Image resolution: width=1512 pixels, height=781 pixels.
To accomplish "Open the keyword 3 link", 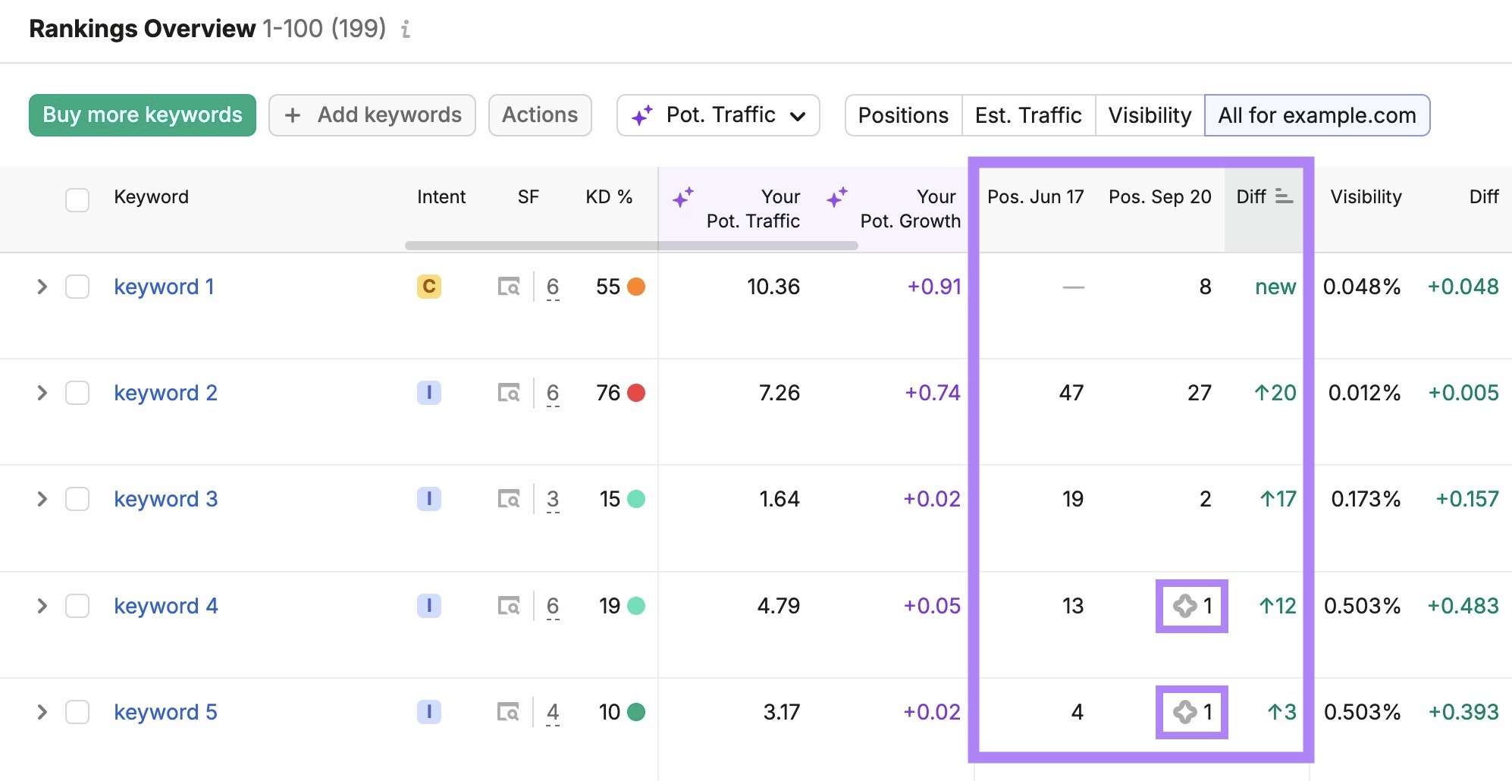I will pyautogui.click(x=165, y=499).
